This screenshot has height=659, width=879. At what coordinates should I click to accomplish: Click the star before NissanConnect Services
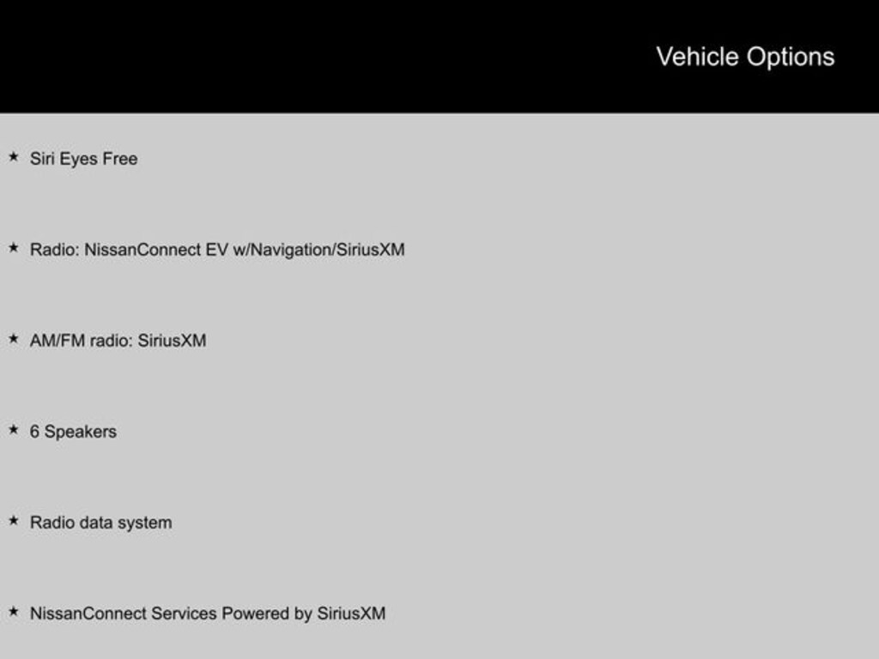[13, 612]
